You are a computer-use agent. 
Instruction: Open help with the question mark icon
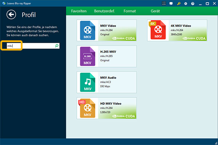pyautogui.click(x=193, y=4)
